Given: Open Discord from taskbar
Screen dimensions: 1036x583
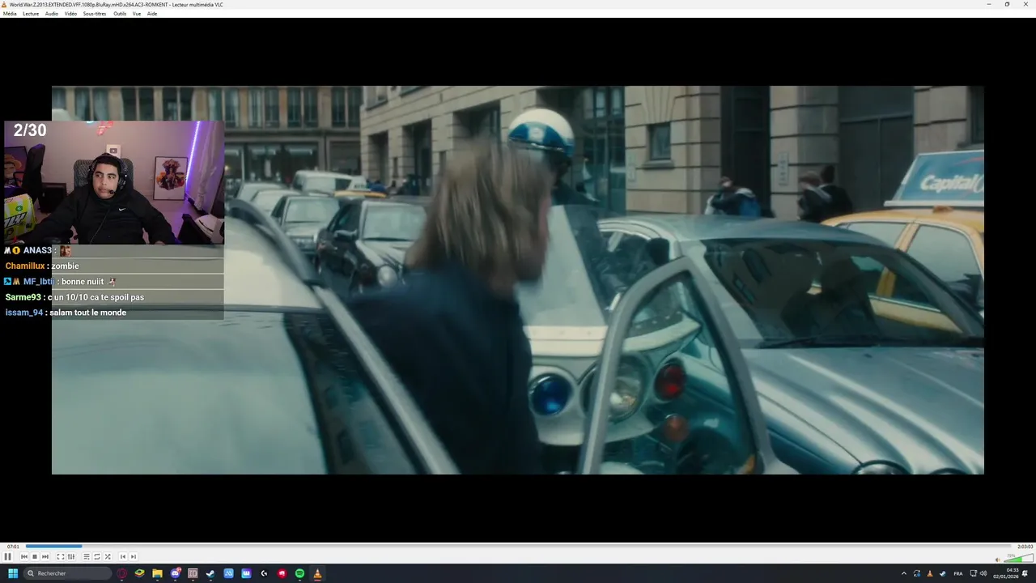Looking at the screenshot, I should [x=176, y=573].
